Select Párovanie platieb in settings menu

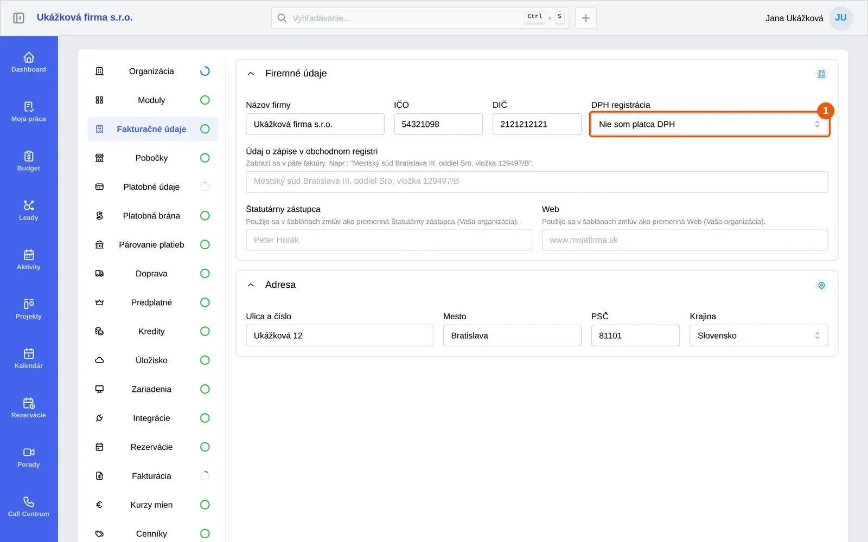click(x=152, y=244)
